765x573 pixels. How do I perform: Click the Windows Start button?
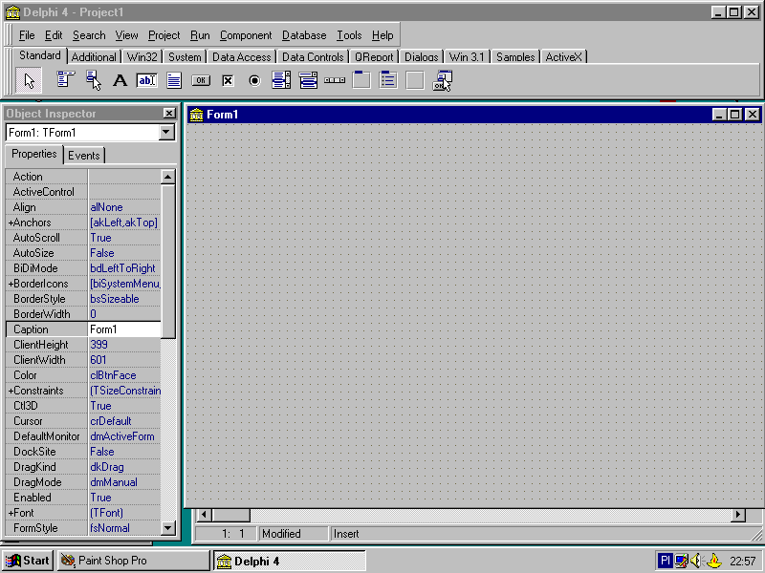28,561
